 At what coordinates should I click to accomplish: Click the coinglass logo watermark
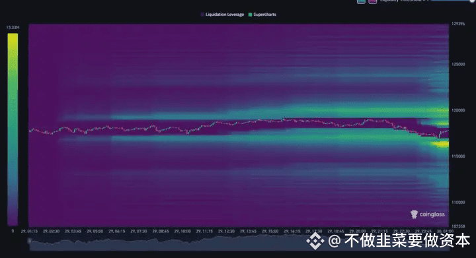coord(428,214)
